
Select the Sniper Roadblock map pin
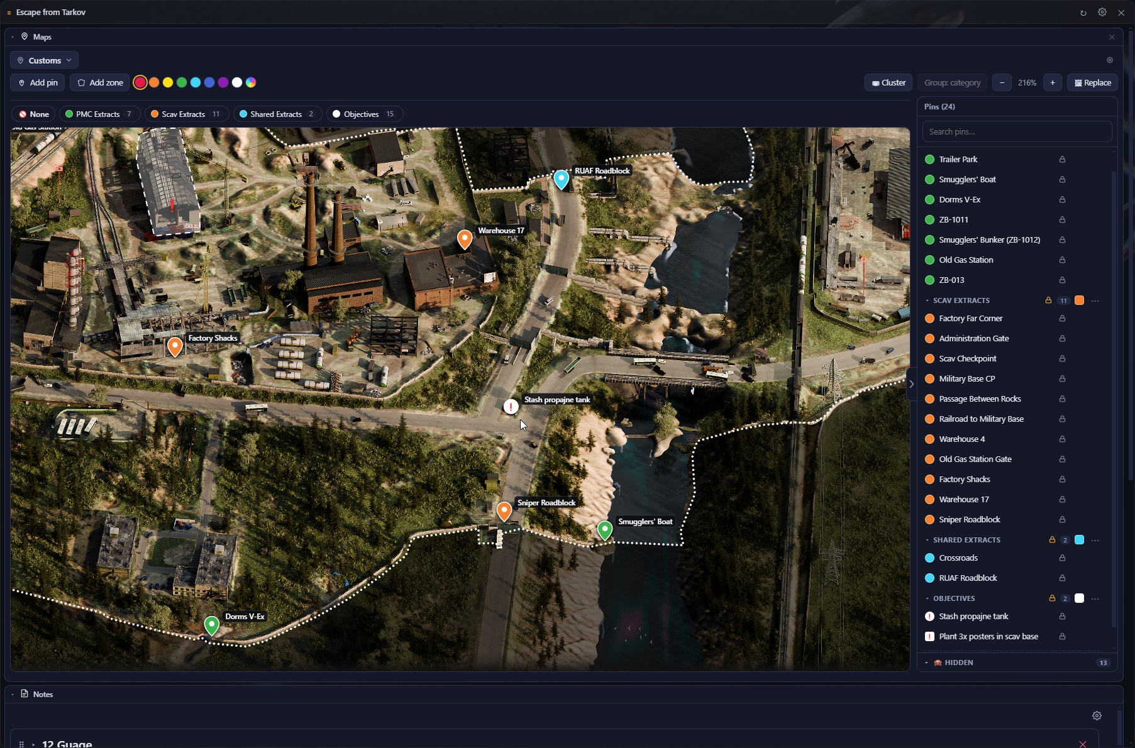[x=504, y=511]
